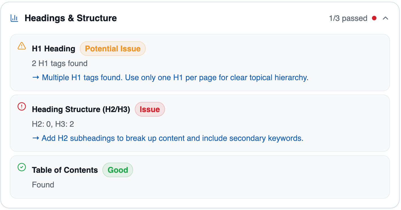Expand the Table of Contents card
This screenshot has width=401, height=210.
pos(200,177)
